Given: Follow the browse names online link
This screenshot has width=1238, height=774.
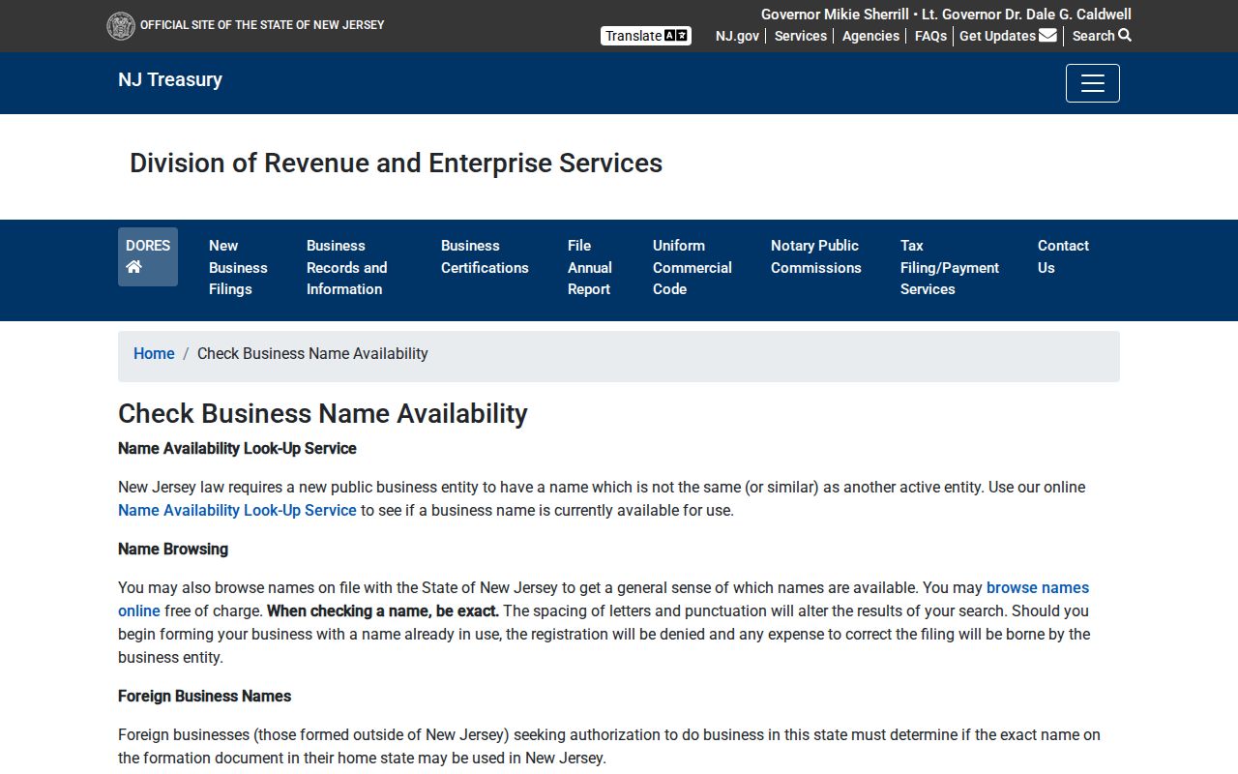Looking at the screenshot, I should point(1038,587).
